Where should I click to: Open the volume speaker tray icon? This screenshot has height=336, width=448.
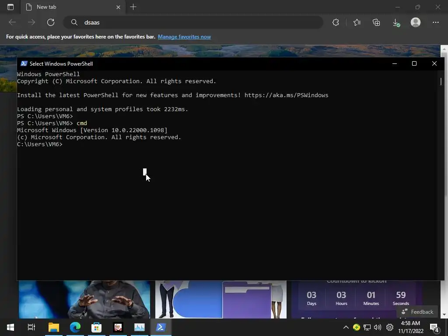[378, 327]
